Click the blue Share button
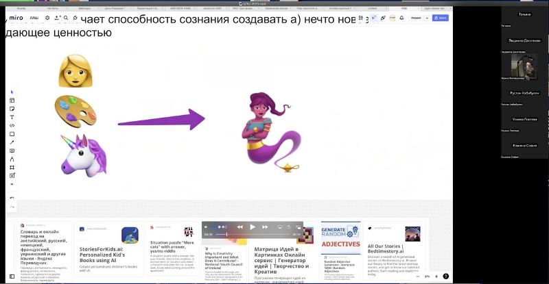This screenshot has height=284, width=549. (x=441, y=17)
